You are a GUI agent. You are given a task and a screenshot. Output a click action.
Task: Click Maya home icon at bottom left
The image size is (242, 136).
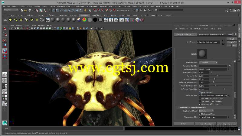click(5, 123)
